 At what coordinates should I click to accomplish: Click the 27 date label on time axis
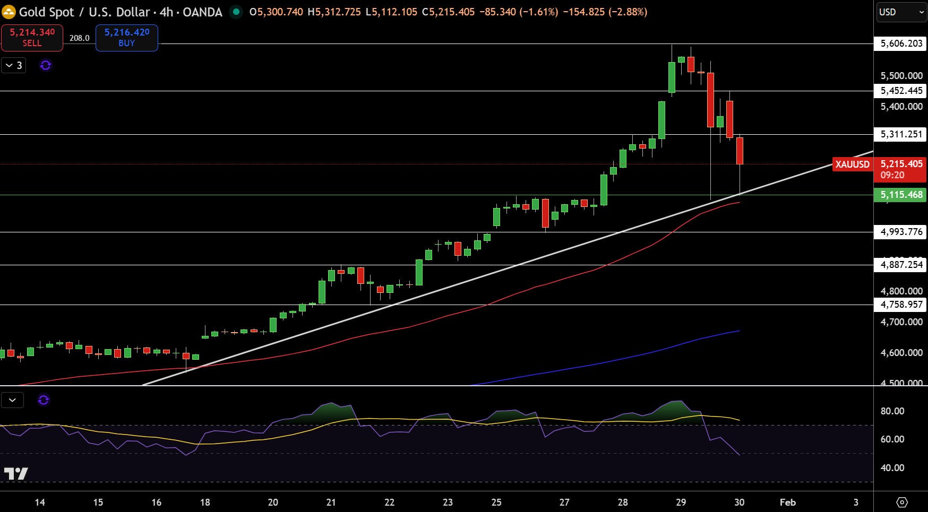(x=564, y=502)
